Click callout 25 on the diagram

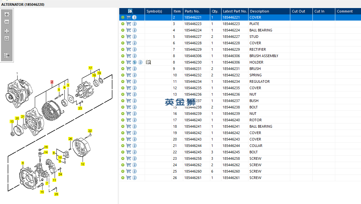(56, 194)
